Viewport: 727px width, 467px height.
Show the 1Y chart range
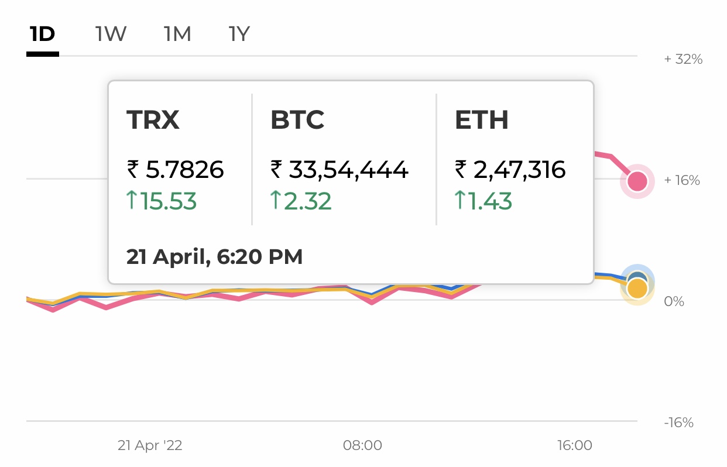click(239, 35)
